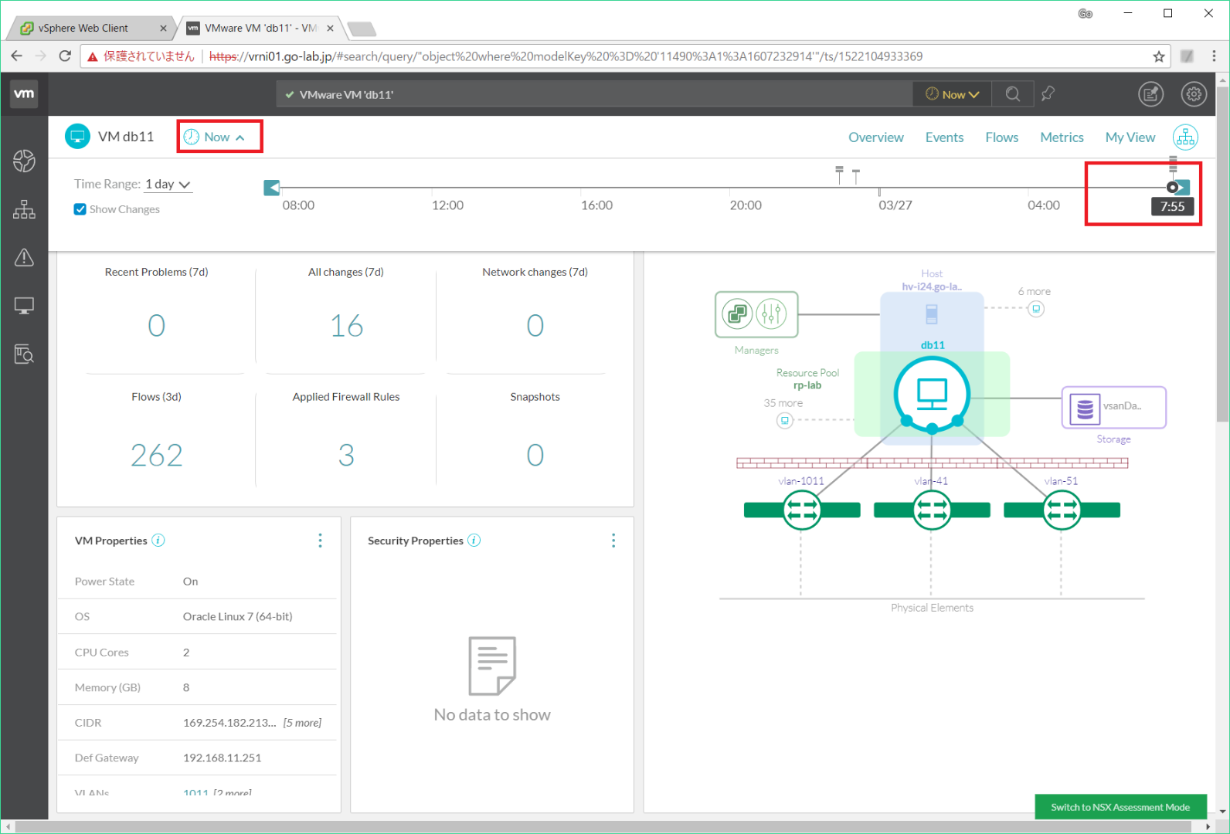Viewport: 1230px width, 834px height.
Task: Click the topology view icon beside My View
Action: pyautogui.click(x=1185, y=137)
